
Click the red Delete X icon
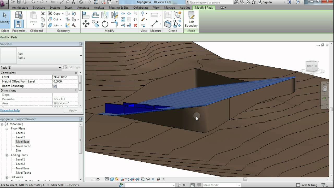(135, 25)
